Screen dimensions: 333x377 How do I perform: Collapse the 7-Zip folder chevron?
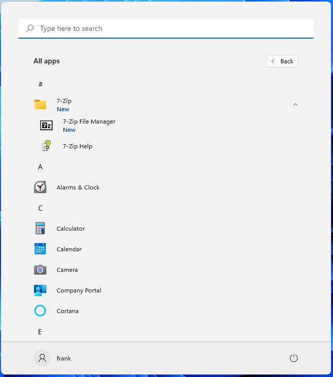[x=295, y=105]
